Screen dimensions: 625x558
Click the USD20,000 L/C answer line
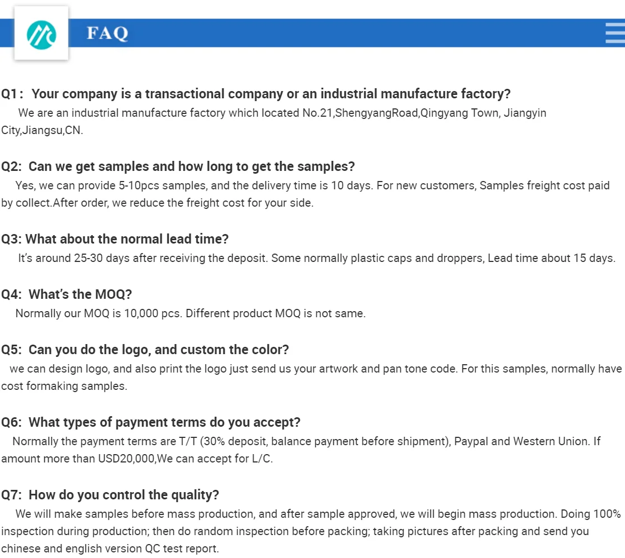click(137, 459)
